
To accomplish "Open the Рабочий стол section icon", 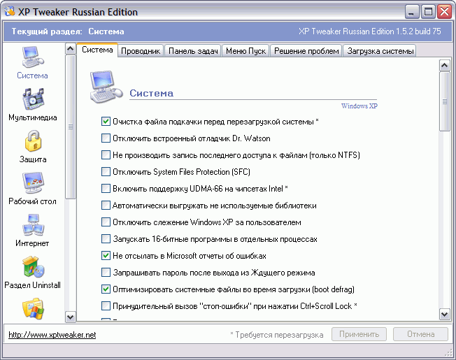I will pyautogui.click(x=33, y=182).
